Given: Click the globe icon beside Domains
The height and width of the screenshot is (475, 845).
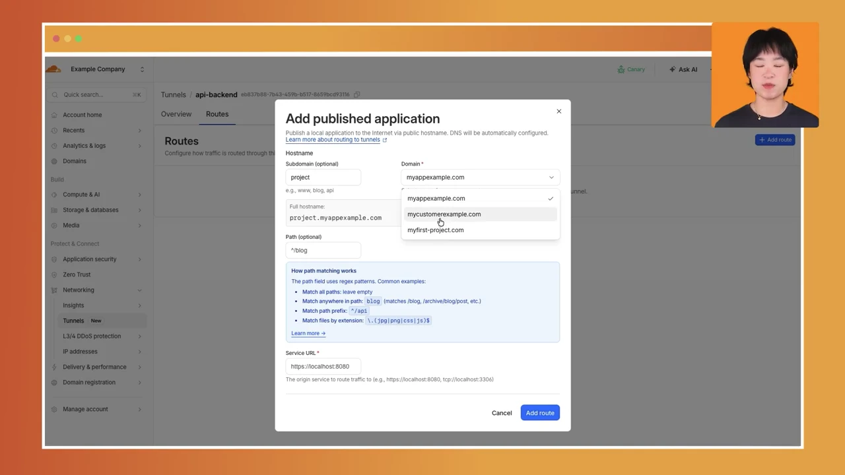Looking at the screenshot, I should [x=54, y=161].
